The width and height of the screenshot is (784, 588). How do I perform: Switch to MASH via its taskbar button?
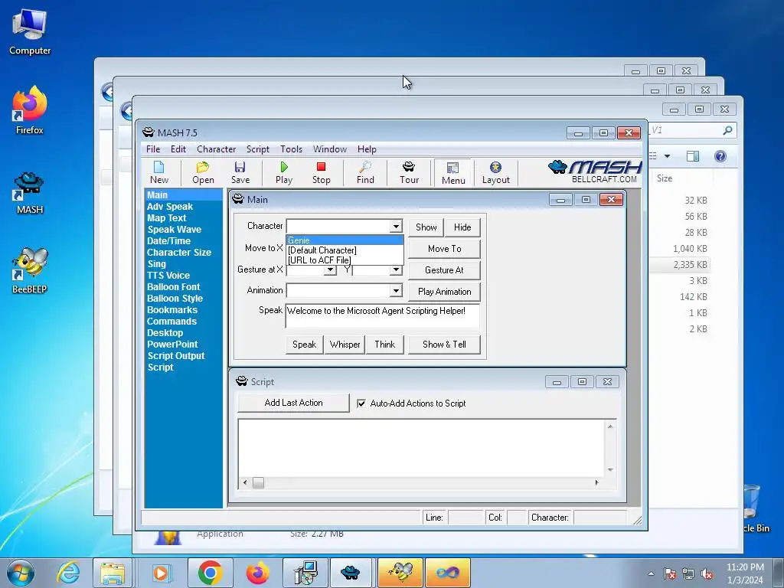tap(350, 573)
